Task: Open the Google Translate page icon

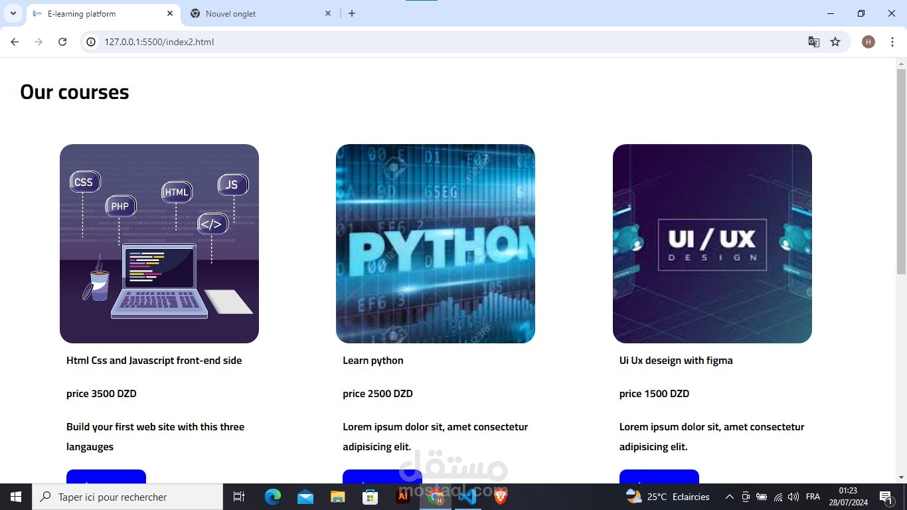Action: [x=813, y=42]
